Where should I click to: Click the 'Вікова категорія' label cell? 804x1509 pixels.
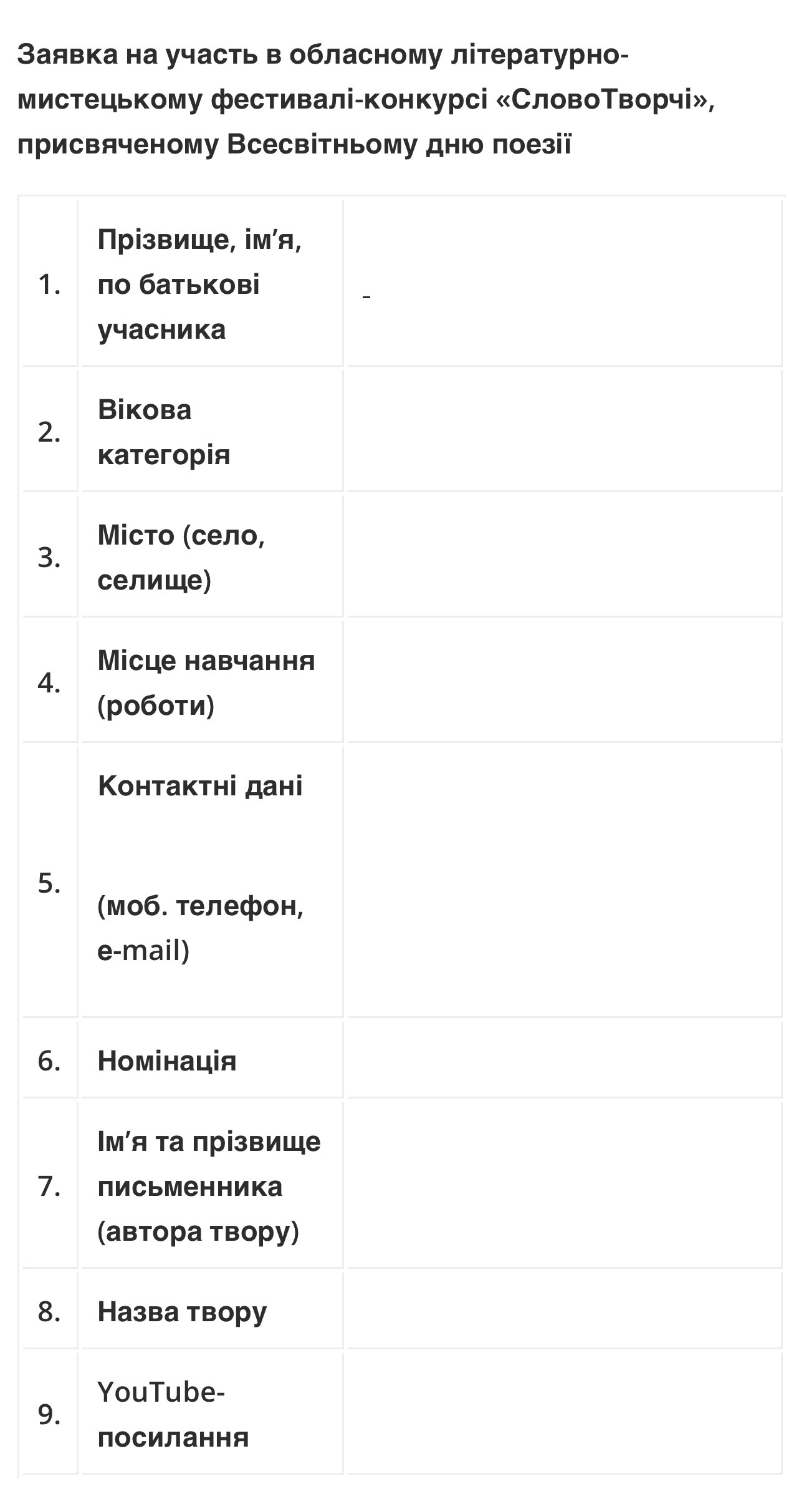(x=164, y=432)
